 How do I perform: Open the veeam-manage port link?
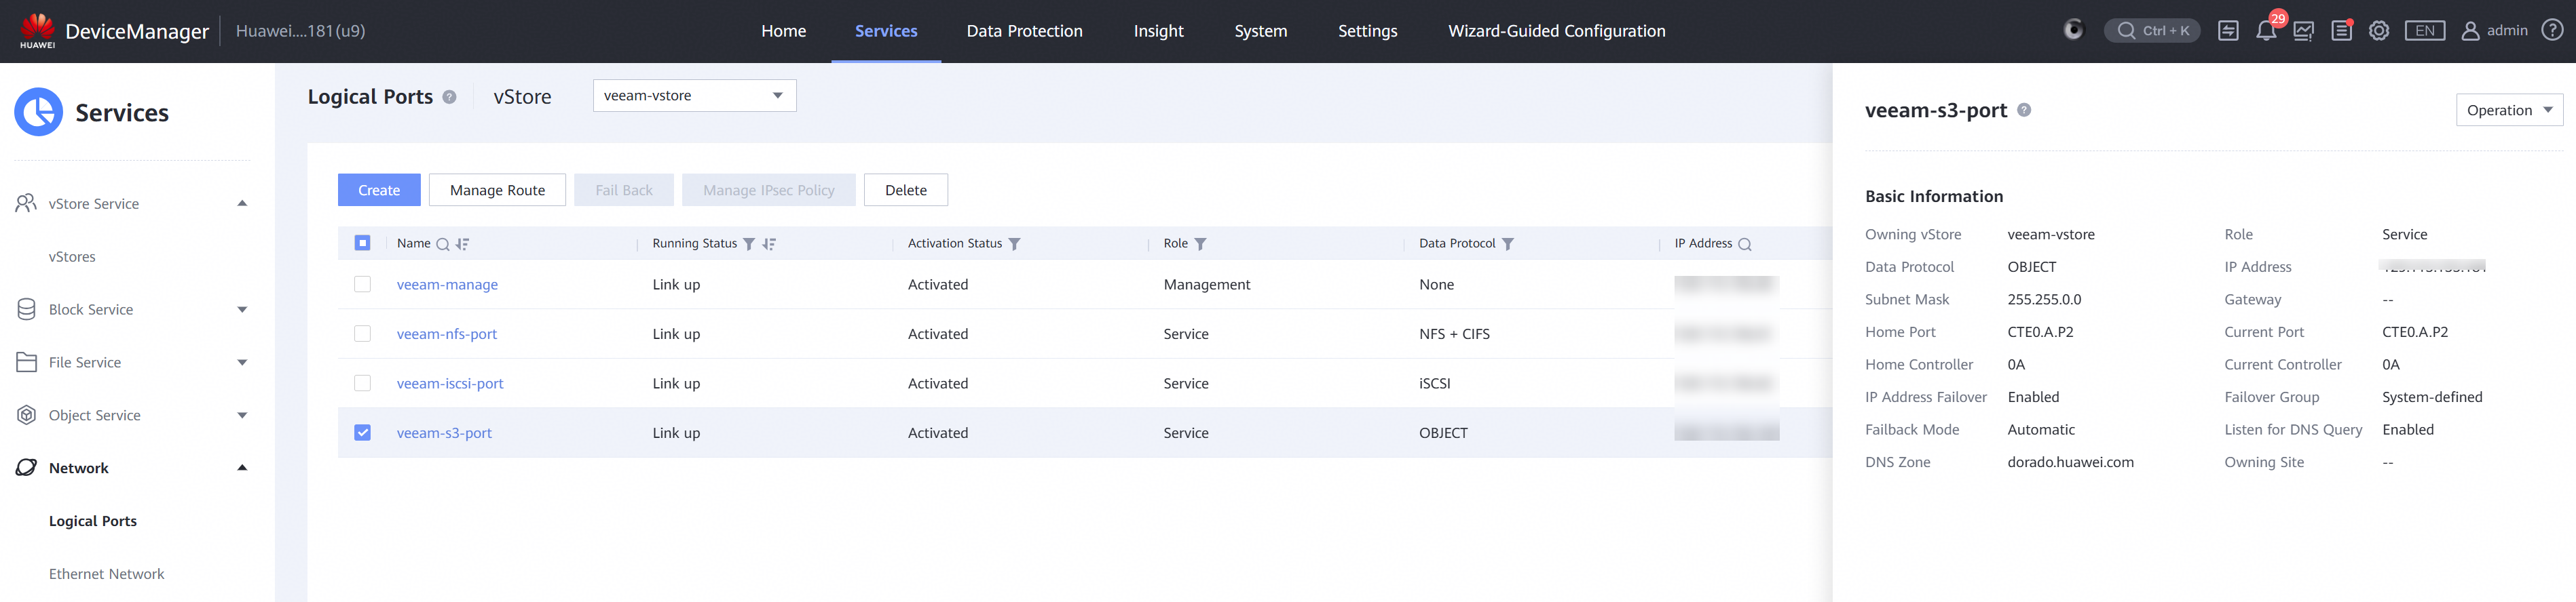click(447, 285)
